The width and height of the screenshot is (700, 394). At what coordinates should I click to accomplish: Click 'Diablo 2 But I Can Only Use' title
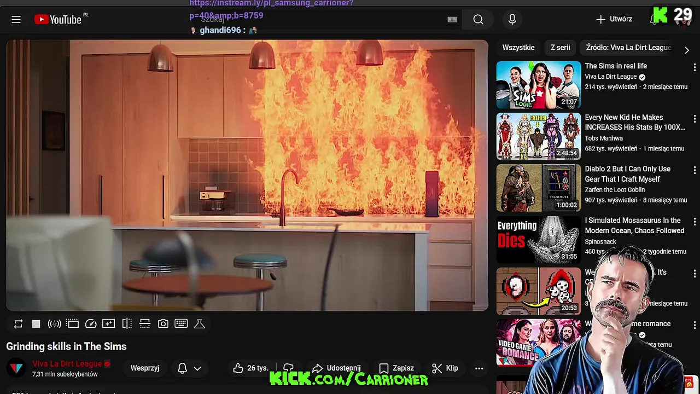tap(627, 174)
